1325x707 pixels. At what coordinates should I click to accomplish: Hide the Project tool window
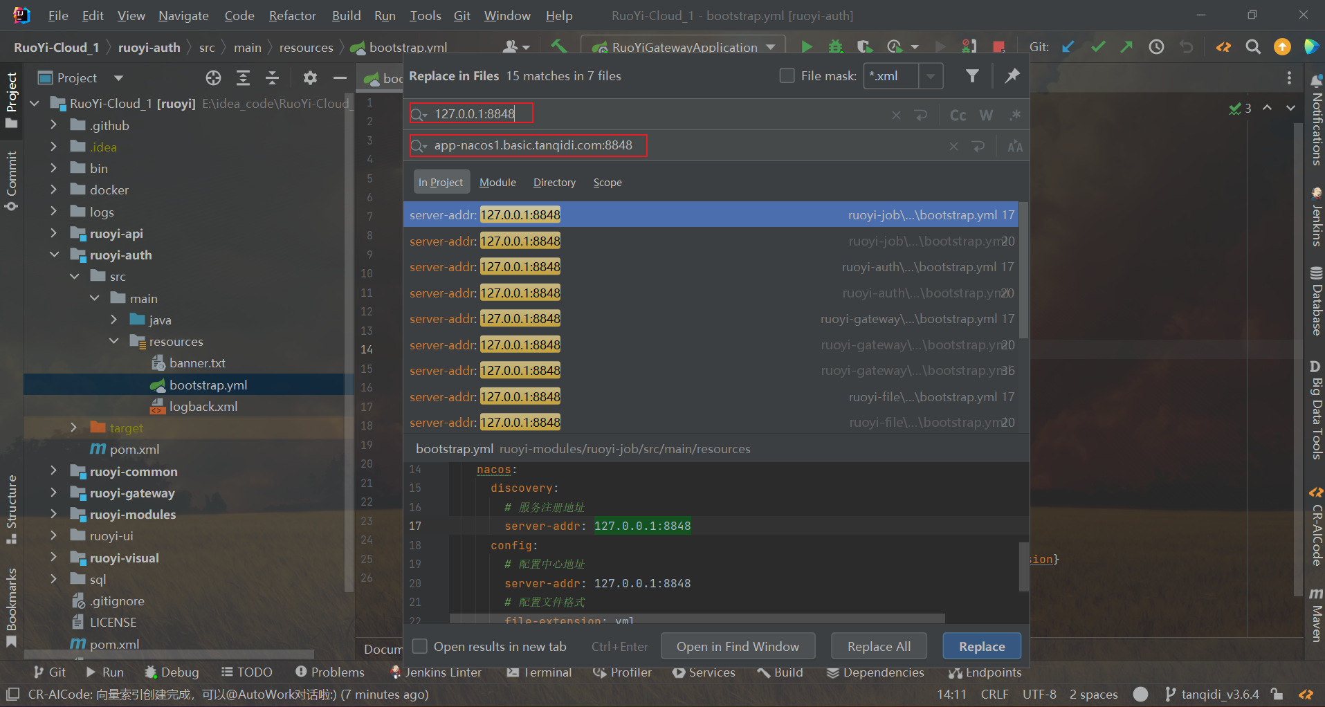coord(340,78)
